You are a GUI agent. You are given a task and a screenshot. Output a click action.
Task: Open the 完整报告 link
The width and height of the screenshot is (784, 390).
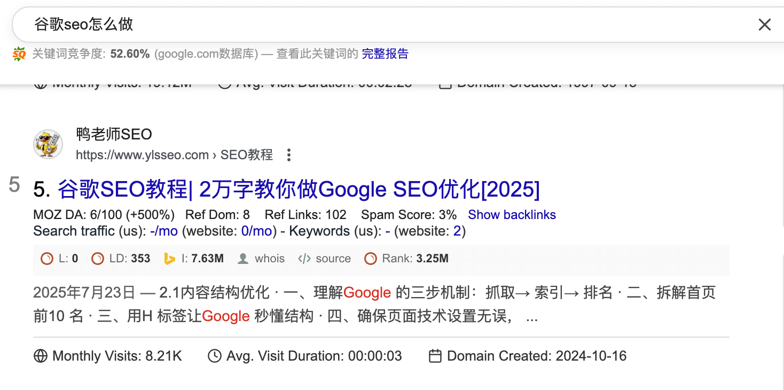pos(385,53)
